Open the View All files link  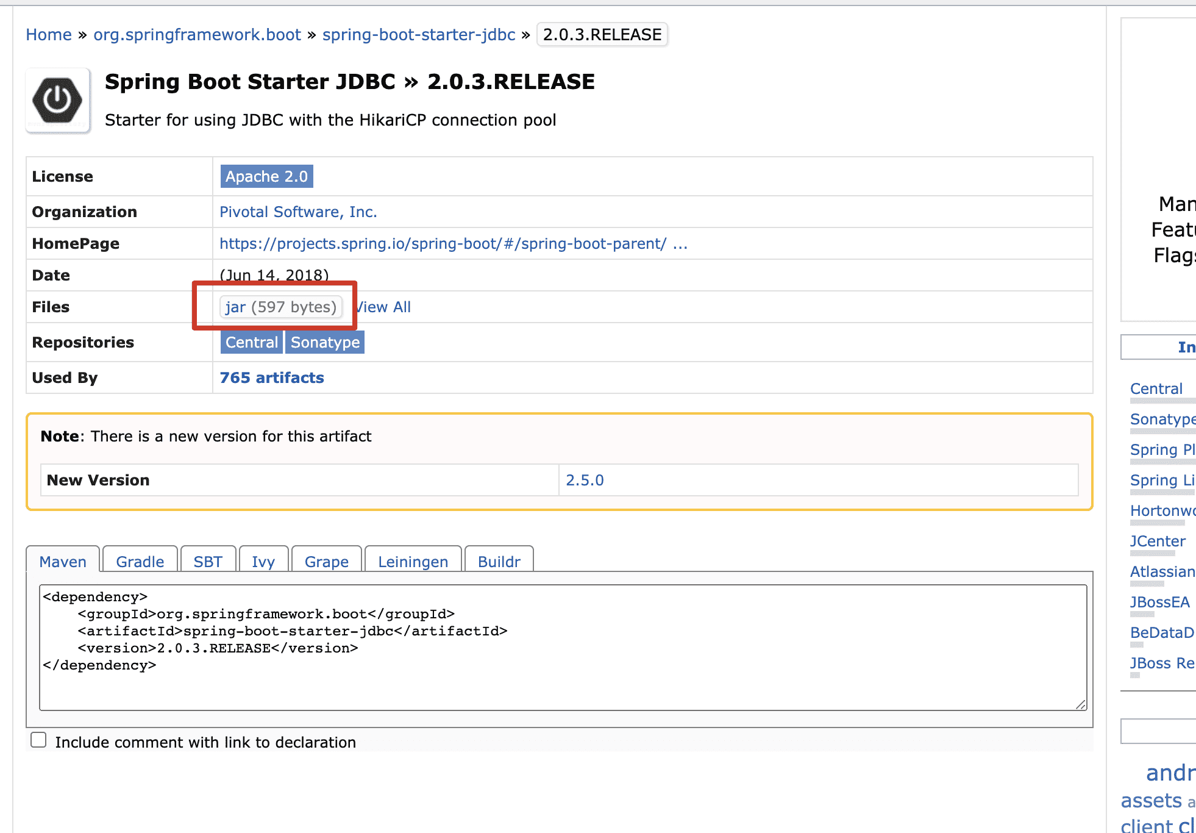point(384,307)
